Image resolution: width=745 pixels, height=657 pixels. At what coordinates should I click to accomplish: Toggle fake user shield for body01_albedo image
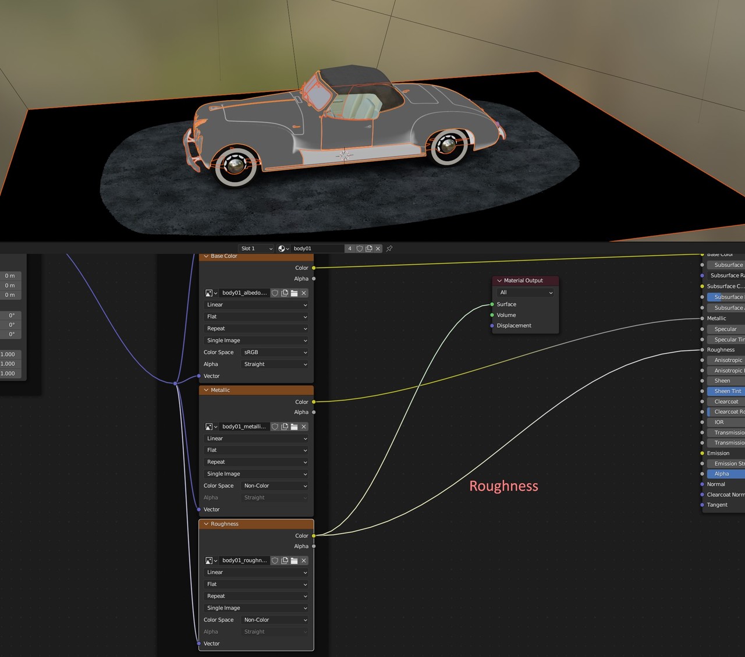click(275, 293)
